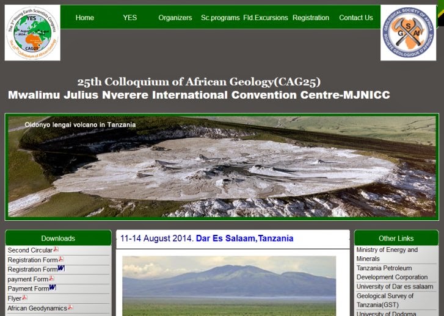Viewport: 444px width, 316px height.
Task: Click the PDF icon beside payment Form
Action: tap(51, 278)
